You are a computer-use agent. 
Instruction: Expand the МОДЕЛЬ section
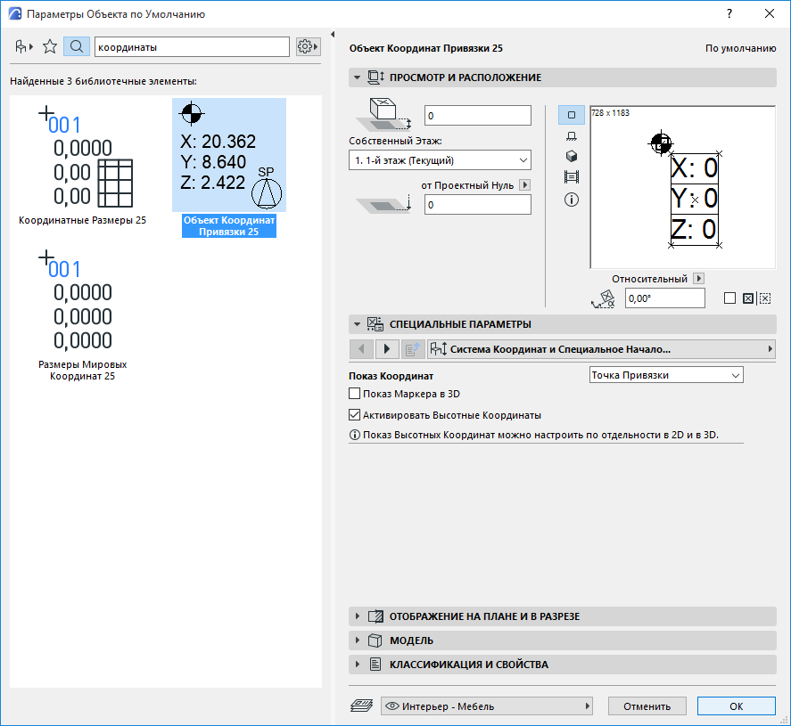pyautogui.click(x=563, y=640)
